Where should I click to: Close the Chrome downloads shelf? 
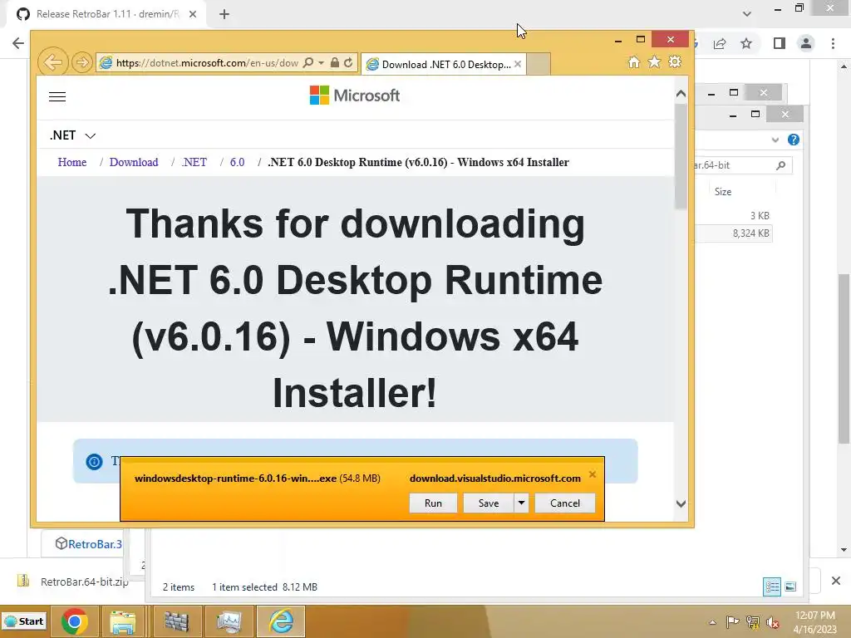(836, 581)
